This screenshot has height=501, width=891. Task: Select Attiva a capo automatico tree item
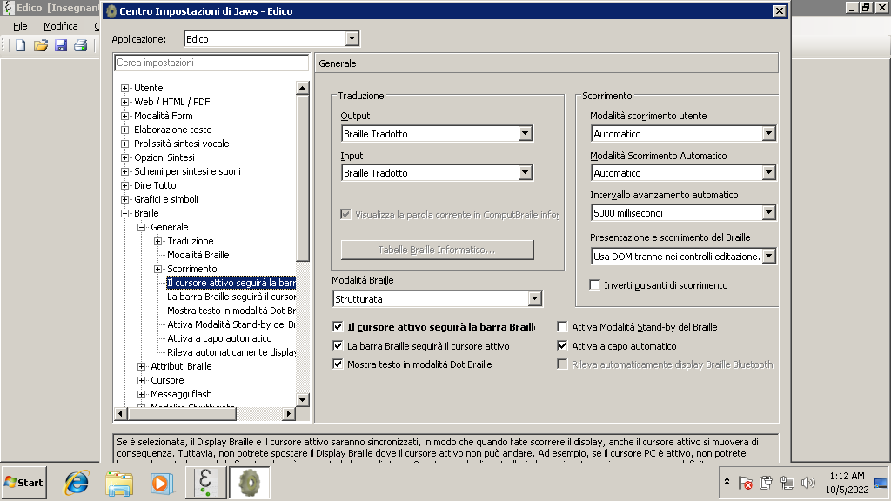pyautogui.click(x=219, y=338)
